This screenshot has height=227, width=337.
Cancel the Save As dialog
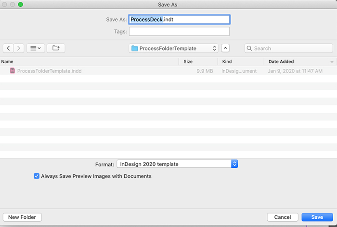pyautogui.click(x=283, y=217)
